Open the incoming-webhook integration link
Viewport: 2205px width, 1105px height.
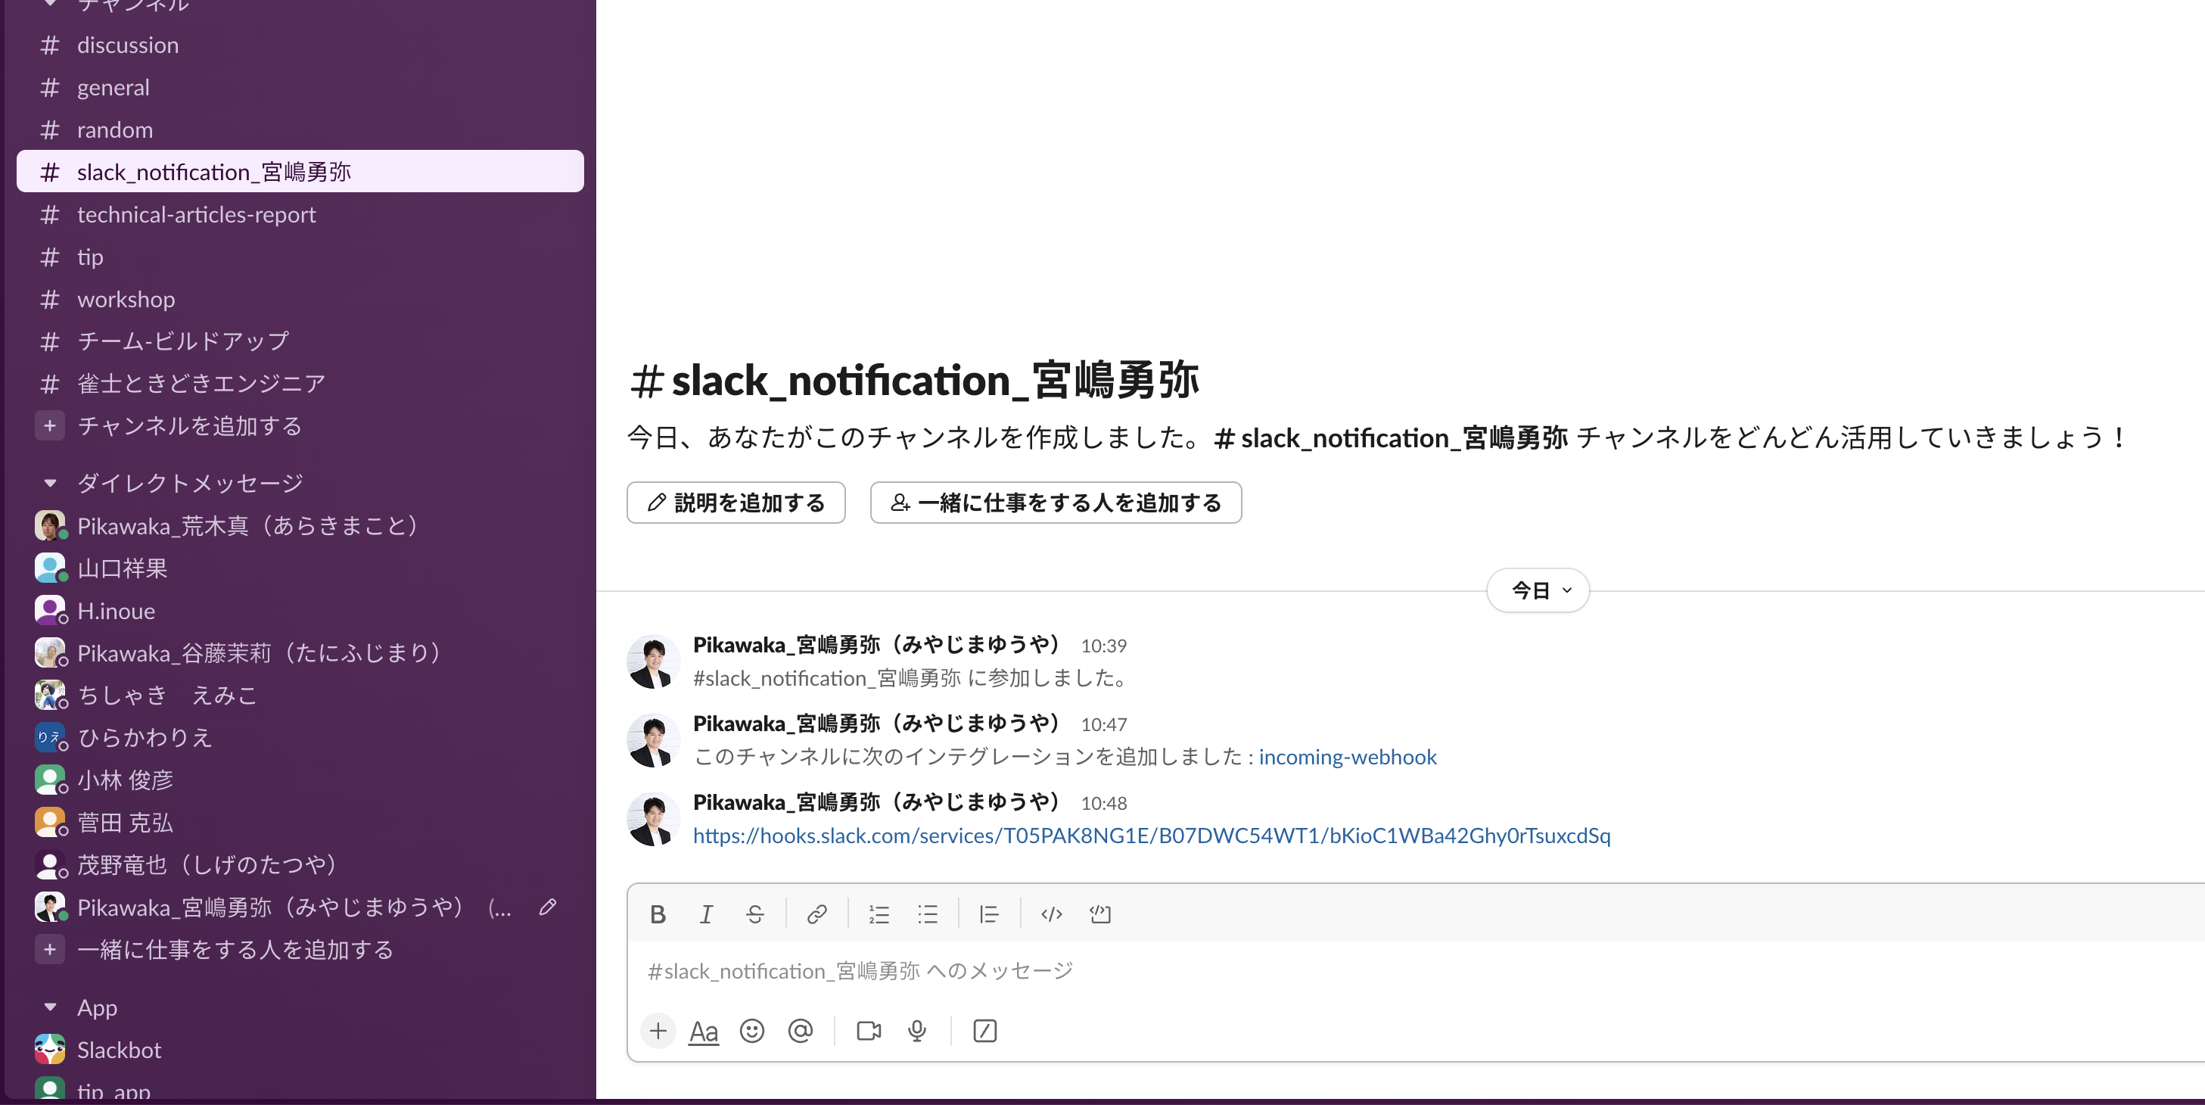[1348, 757]
